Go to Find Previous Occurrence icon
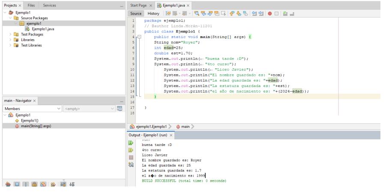 point(203,14)
